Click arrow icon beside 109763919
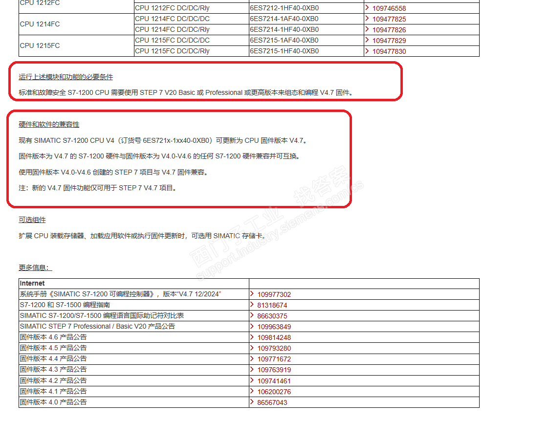This screenshot has width=550, height=446. [x=252, y=369]
